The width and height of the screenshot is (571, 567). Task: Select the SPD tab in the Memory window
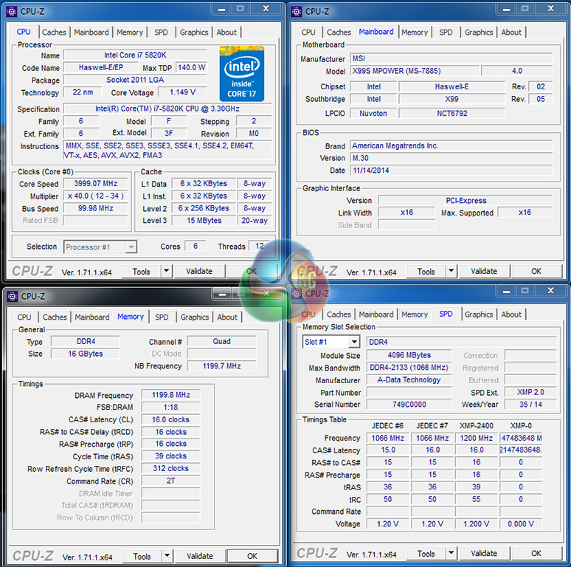[x=162, y=317]
